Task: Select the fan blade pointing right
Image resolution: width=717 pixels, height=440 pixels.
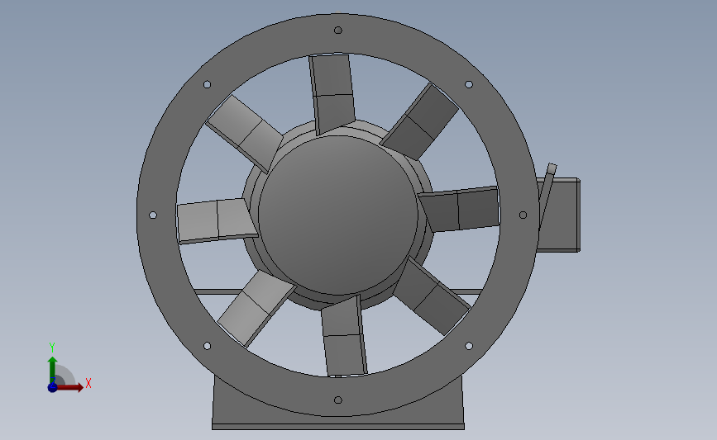Action: 460,209
